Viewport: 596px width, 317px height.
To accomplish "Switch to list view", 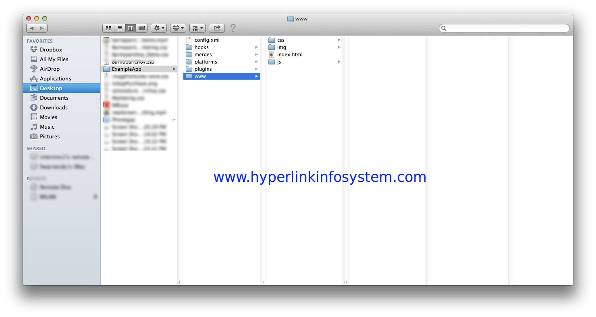I will 120,28.
